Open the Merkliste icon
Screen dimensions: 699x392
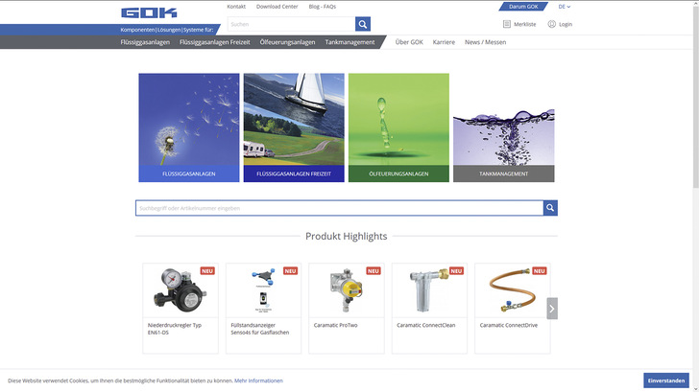(x=507, y=24)
